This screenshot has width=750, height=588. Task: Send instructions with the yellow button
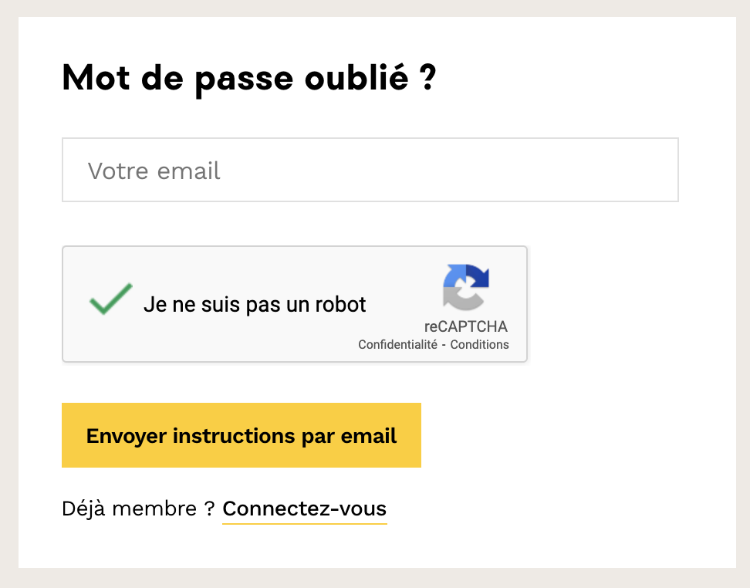click(242, 435)
